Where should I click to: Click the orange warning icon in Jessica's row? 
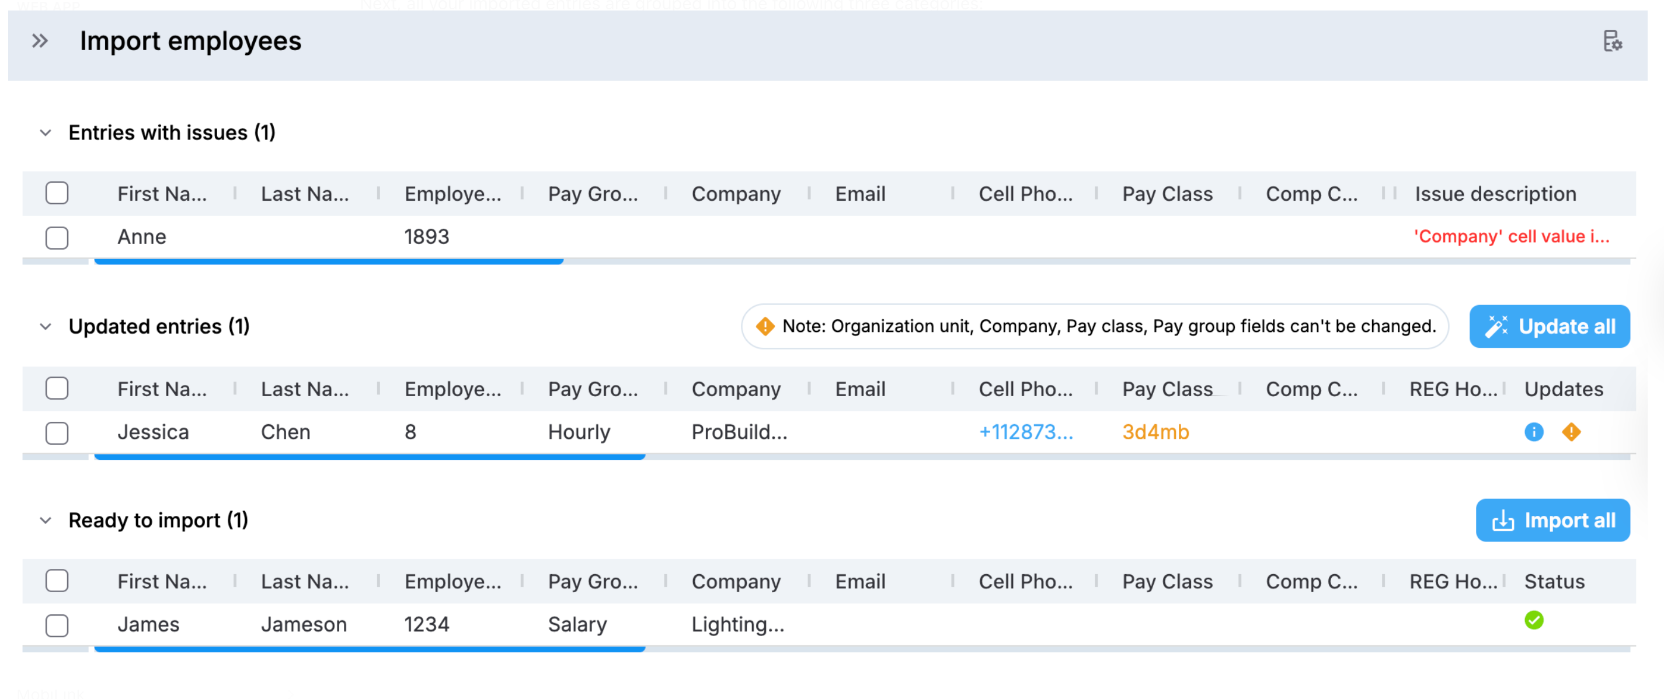1571,432
